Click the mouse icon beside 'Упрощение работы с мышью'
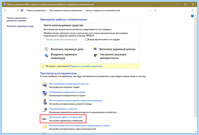 44,110
